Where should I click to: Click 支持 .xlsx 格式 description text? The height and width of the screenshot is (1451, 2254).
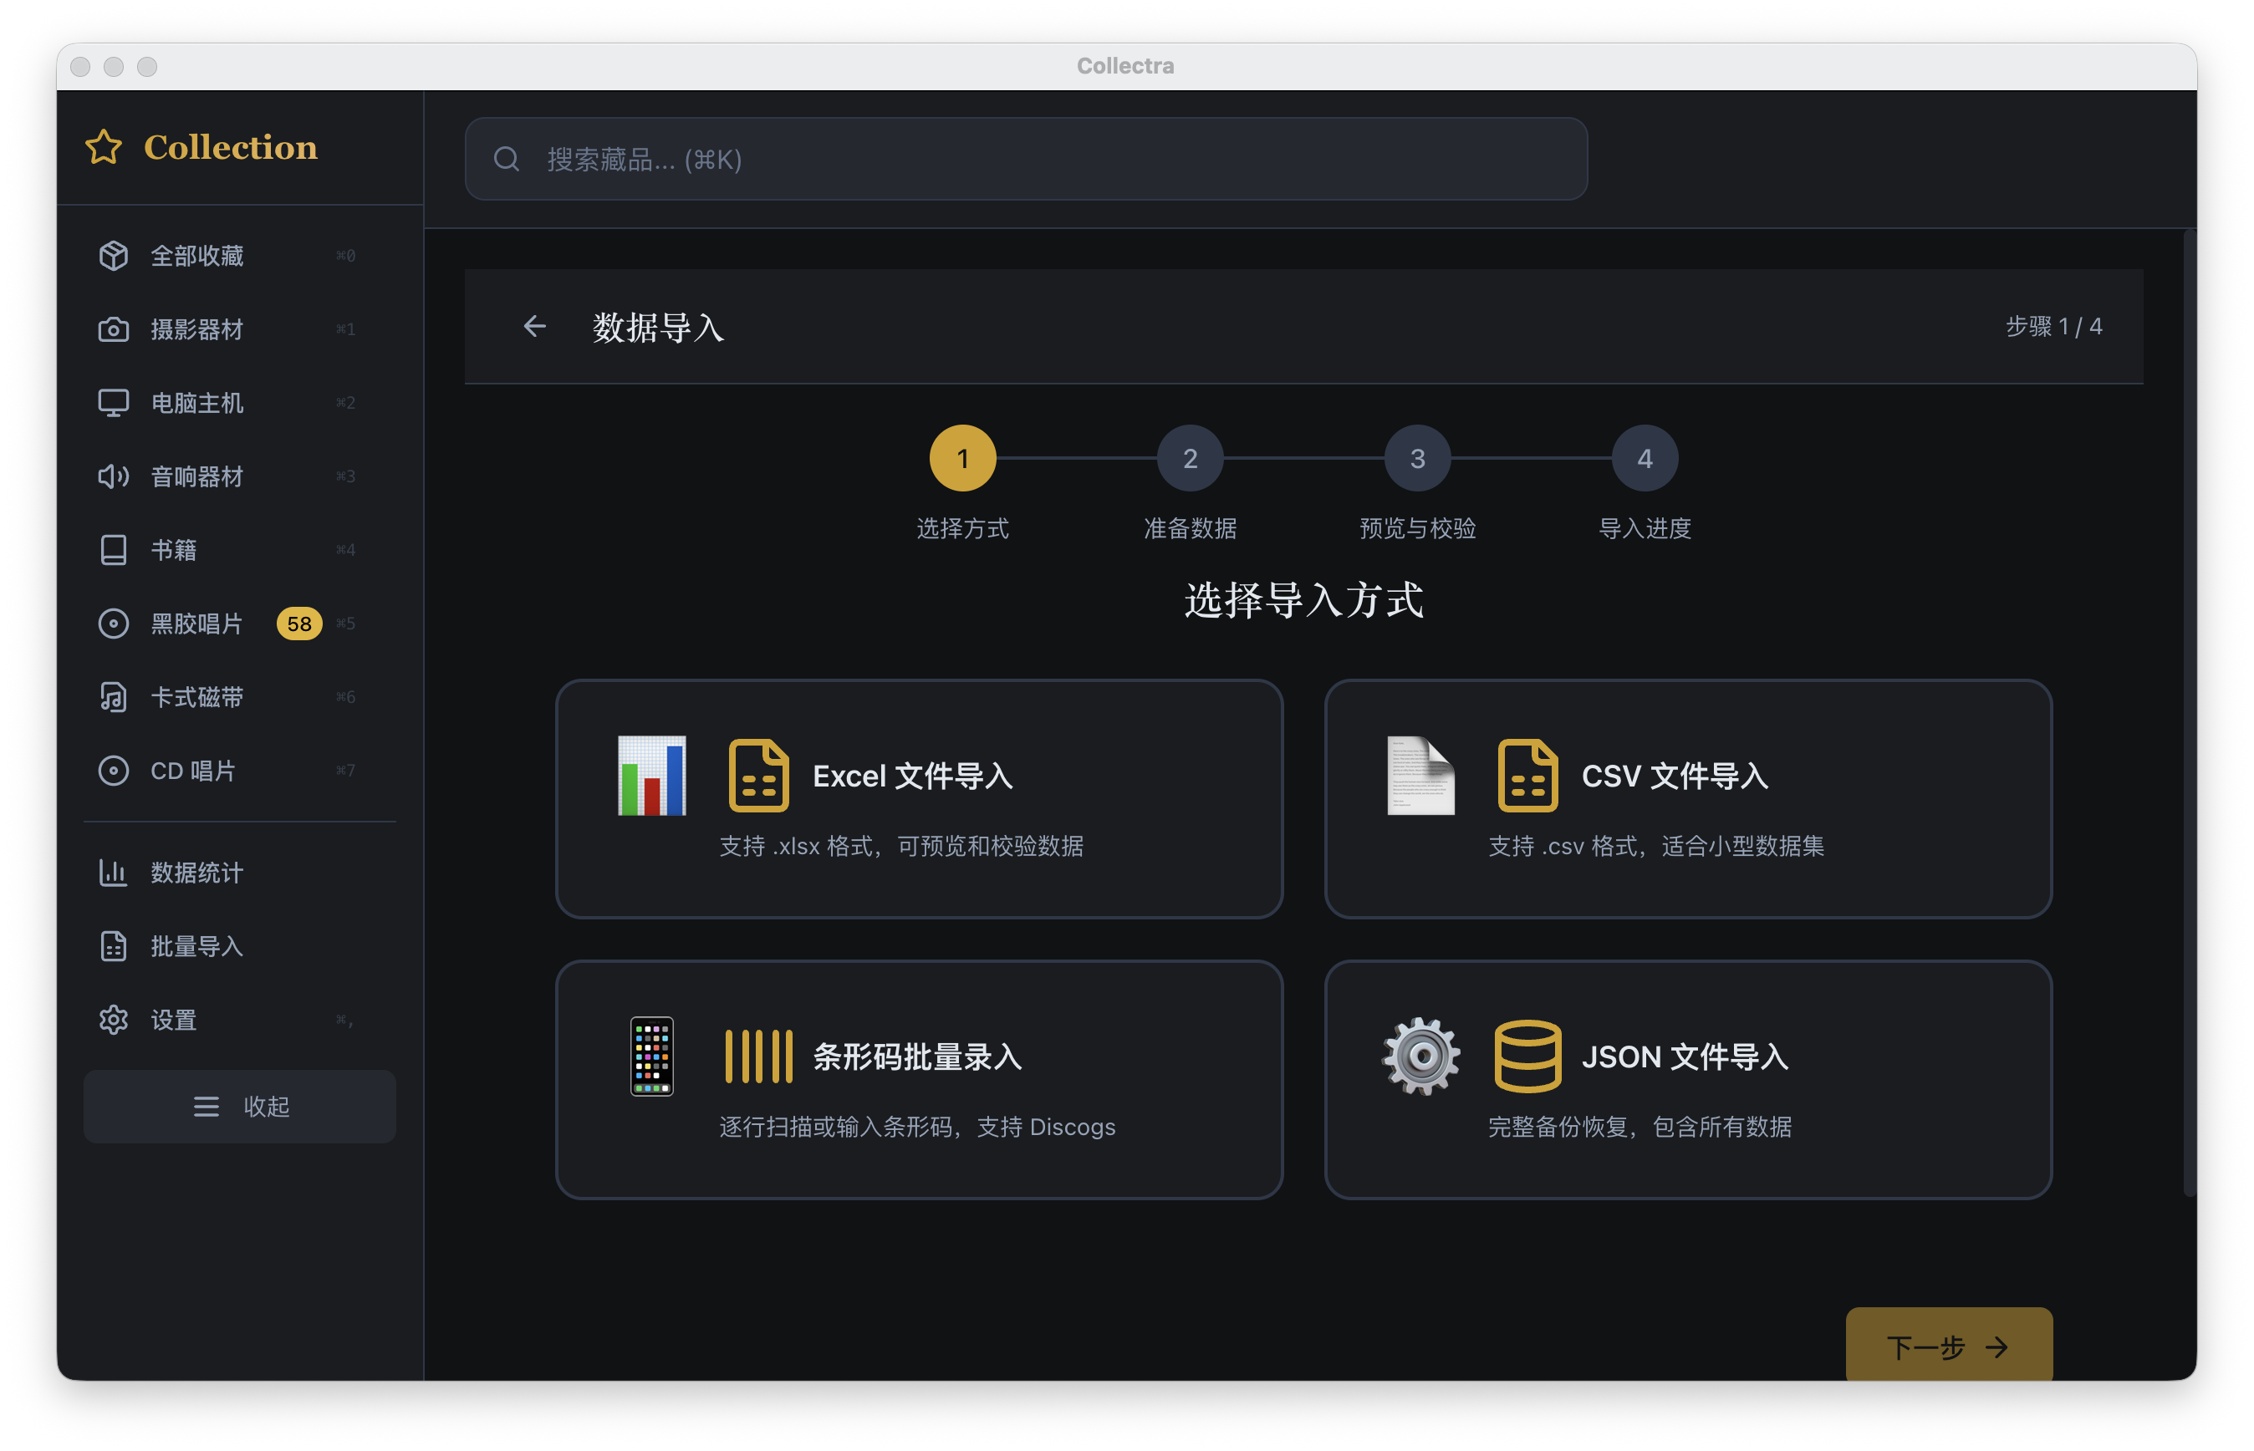pos(900,845)
